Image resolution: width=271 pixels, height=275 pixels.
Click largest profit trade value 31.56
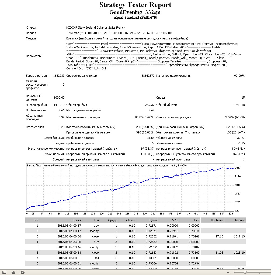(x=151, y=138)
